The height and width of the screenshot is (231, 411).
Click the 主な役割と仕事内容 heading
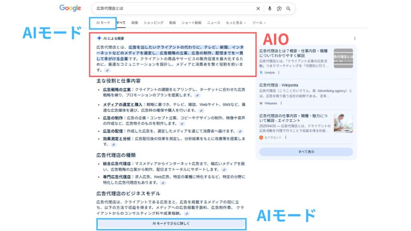[118, 81]
